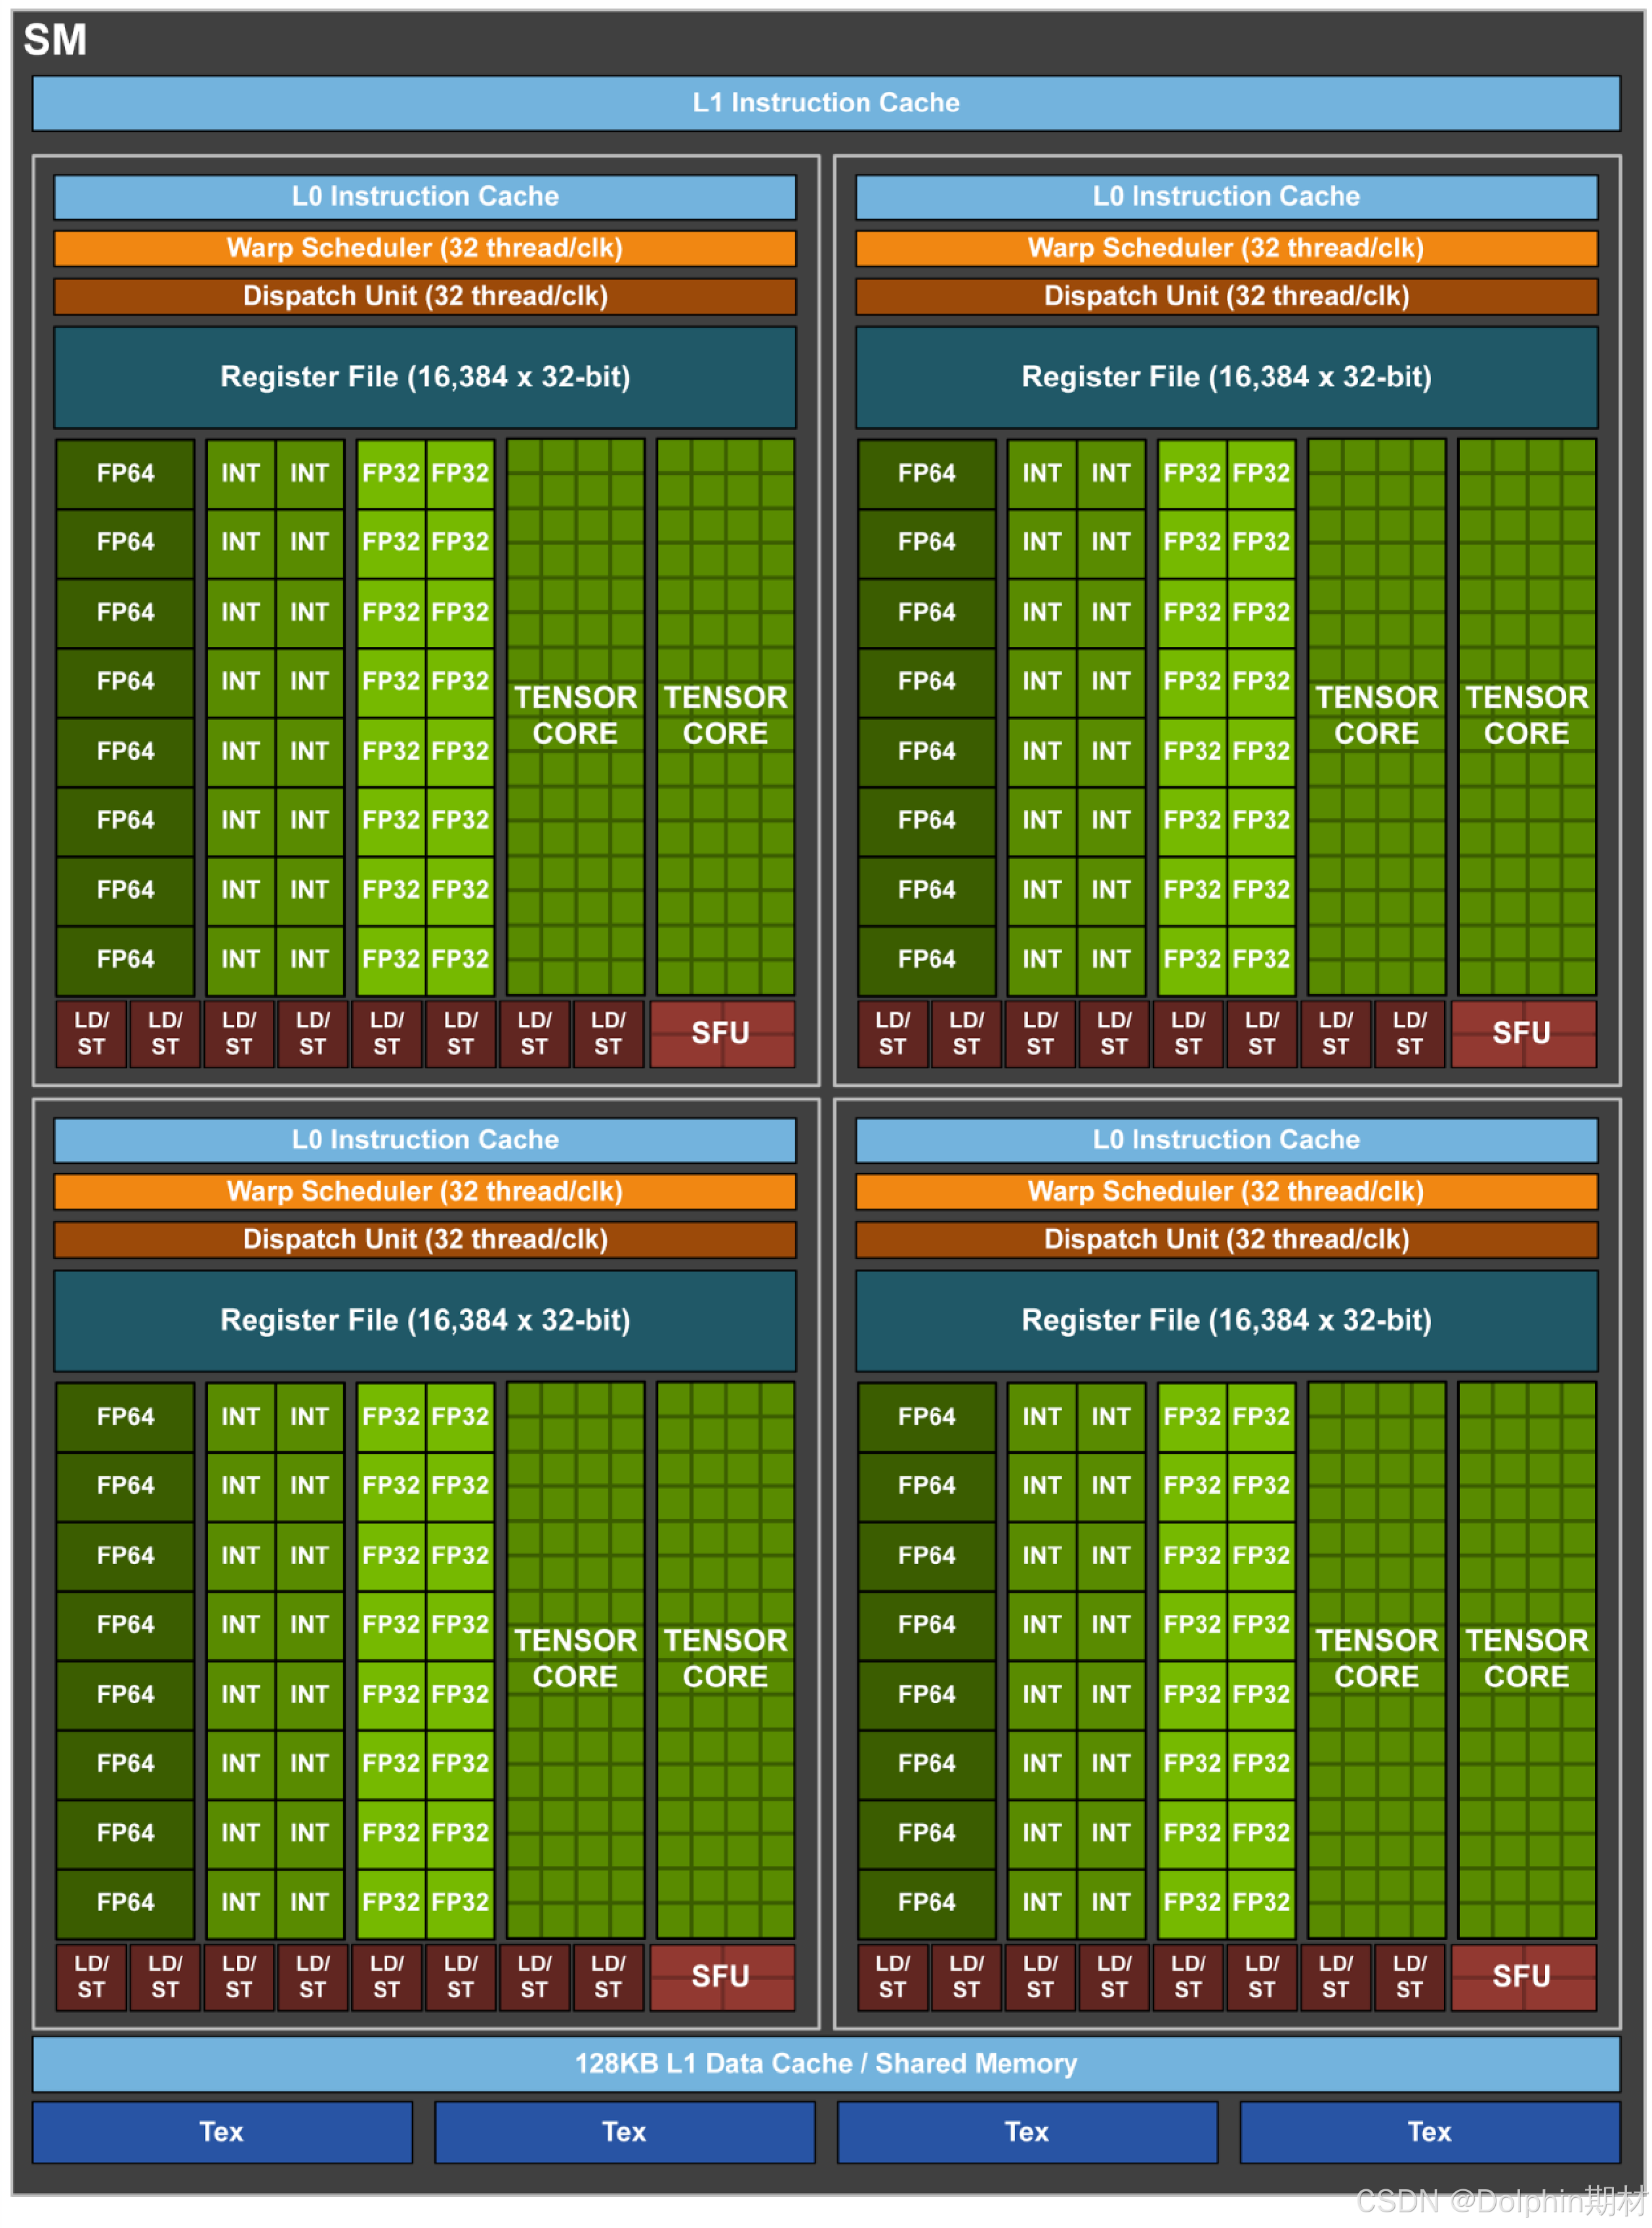Click the top-right quadrant's SFU block
The height and width of the screenshot is (2228, 1652).
click(x=1523, y=1034)
